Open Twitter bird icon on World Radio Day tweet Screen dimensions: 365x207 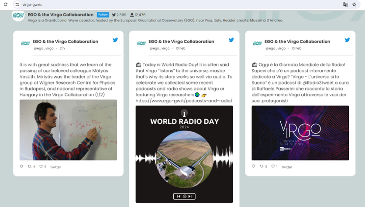tap(231, 40)
